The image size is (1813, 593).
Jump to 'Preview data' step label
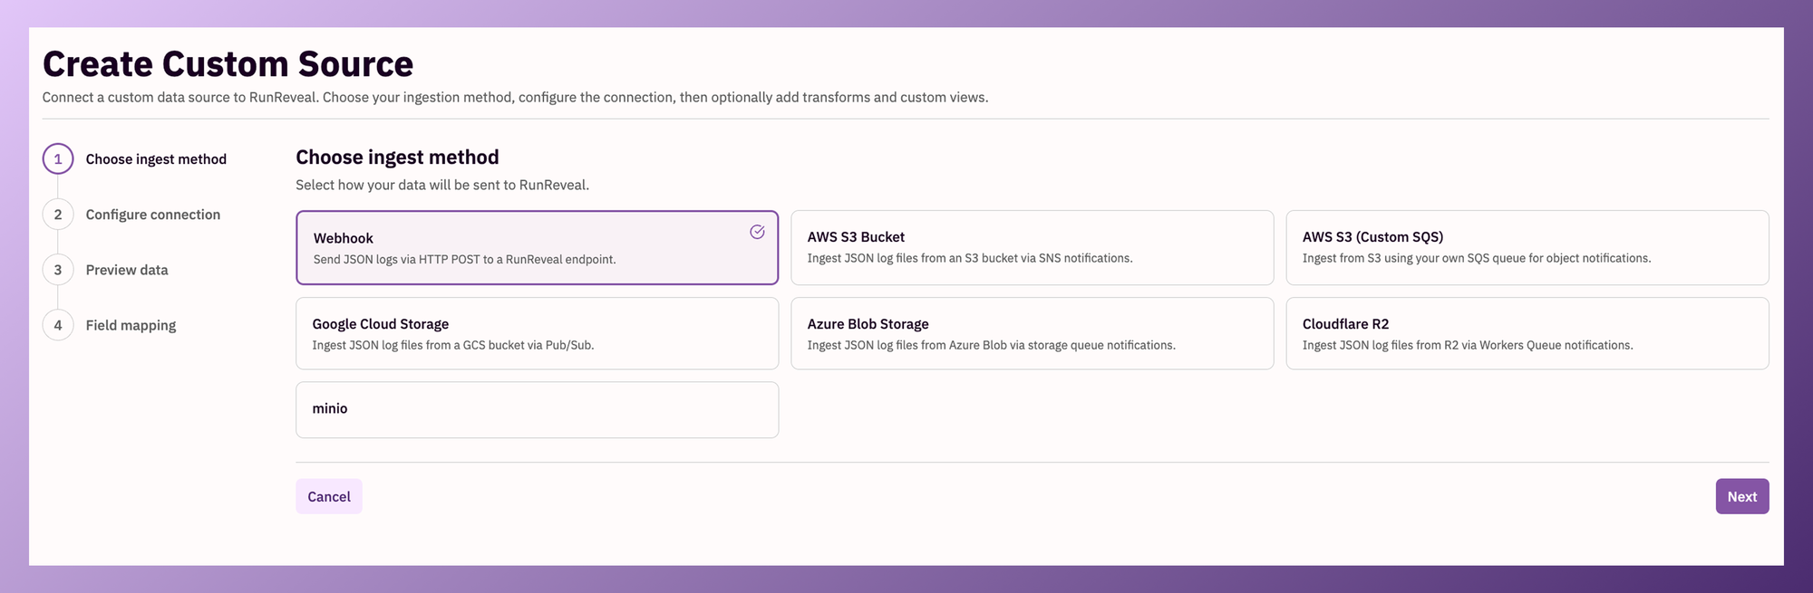[x=127, y=270]
